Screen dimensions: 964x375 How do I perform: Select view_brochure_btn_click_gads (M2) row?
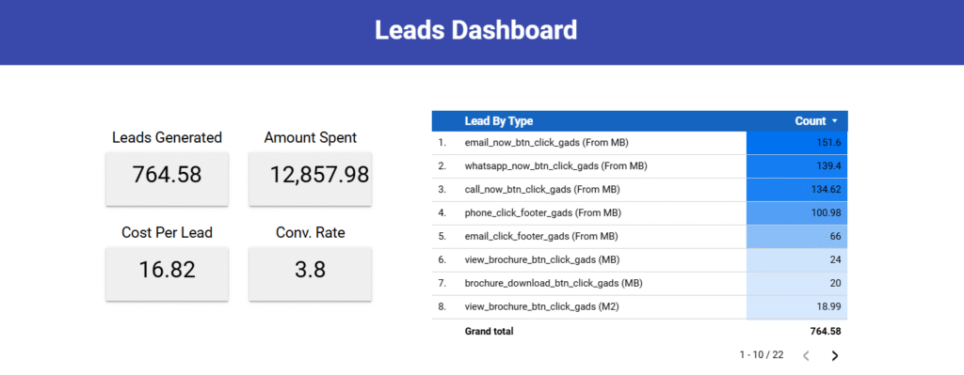click(x=639, y=307)
